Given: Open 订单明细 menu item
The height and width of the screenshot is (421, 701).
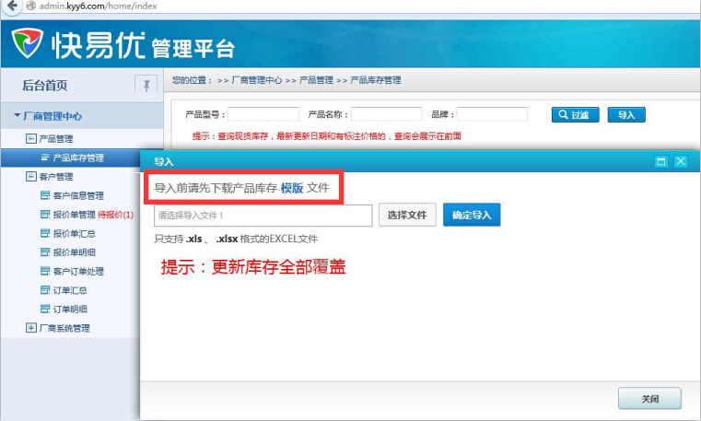Looking at the screenshot, I should point(70,309).
